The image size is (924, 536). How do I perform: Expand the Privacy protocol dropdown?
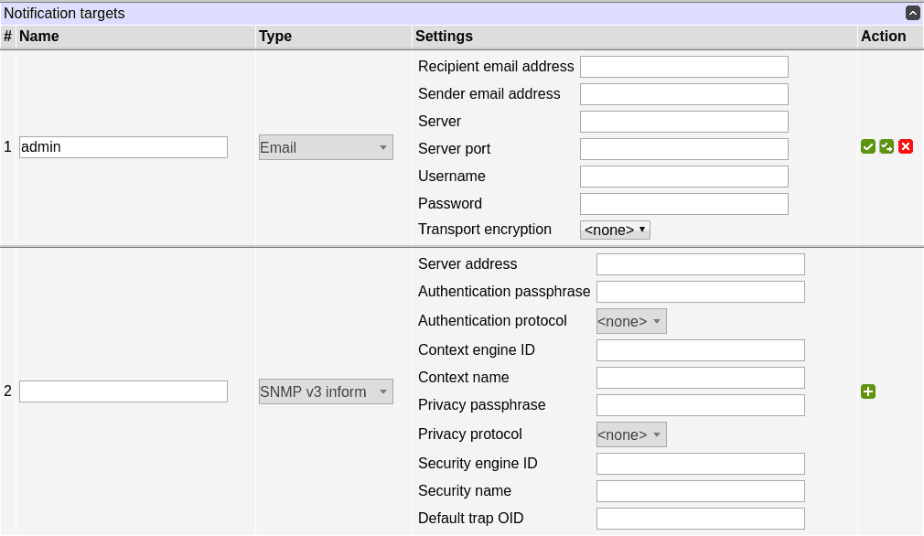[x=631, y=434]
